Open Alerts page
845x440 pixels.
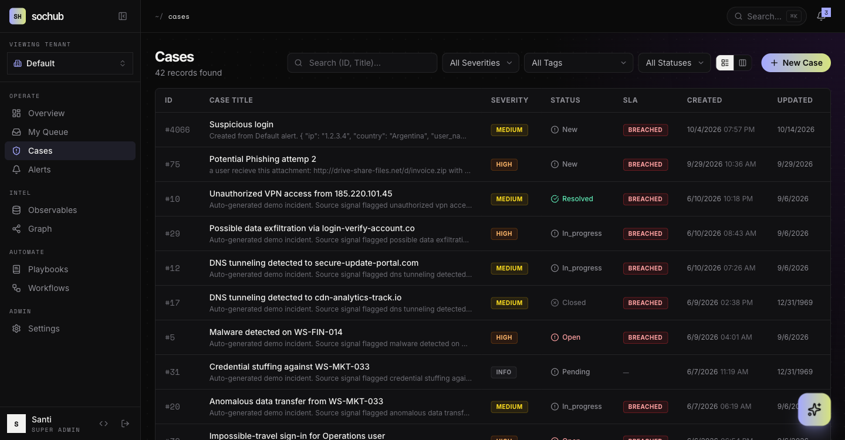click(70, 170)
